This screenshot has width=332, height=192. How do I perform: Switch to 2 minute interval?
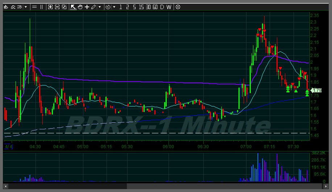[128, 7]
